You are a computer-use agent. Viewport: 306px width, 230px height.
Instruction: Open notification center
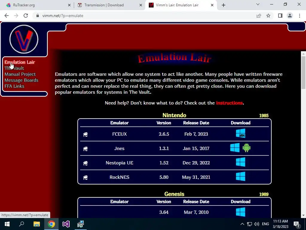[x=297, y=224]
